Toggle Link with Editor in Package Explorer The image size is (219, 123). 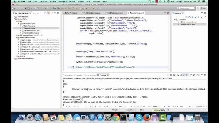tap(48, 13)
